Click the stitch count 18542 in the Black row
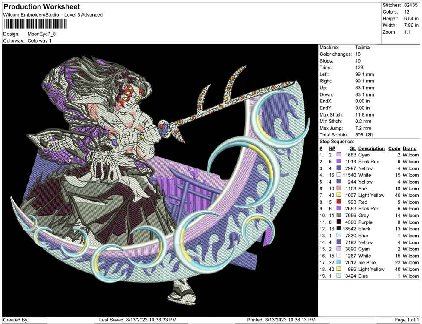422x324 pixels. (350, 229)
